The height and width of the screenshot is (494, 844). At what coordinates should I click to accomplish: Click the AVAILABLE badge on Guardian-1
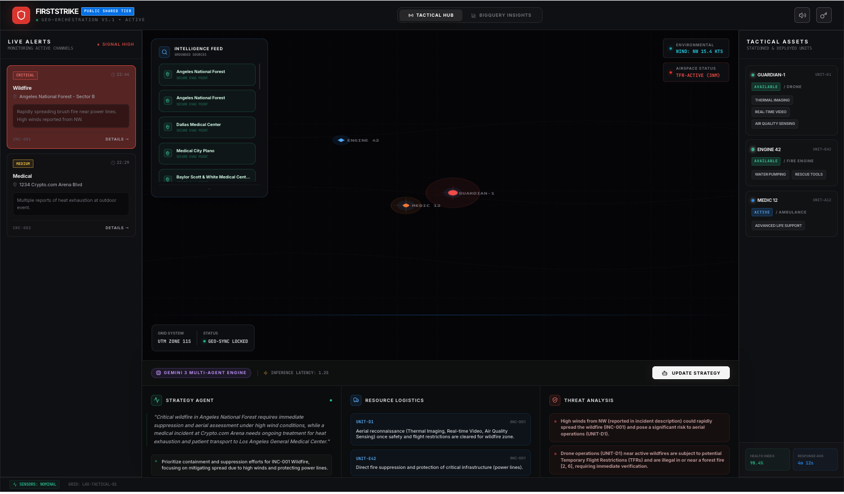tap(766, 87)
